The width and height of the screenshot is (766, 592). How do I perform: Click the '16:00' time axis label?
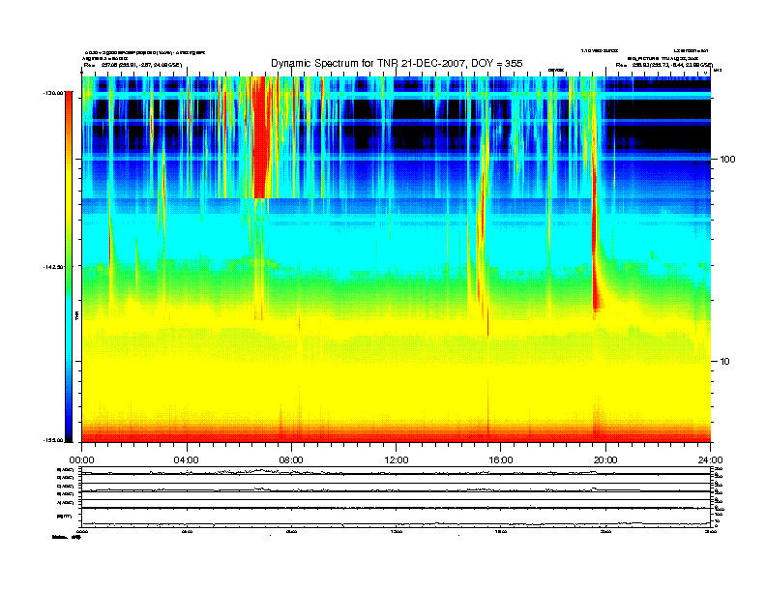pos(501,460)
